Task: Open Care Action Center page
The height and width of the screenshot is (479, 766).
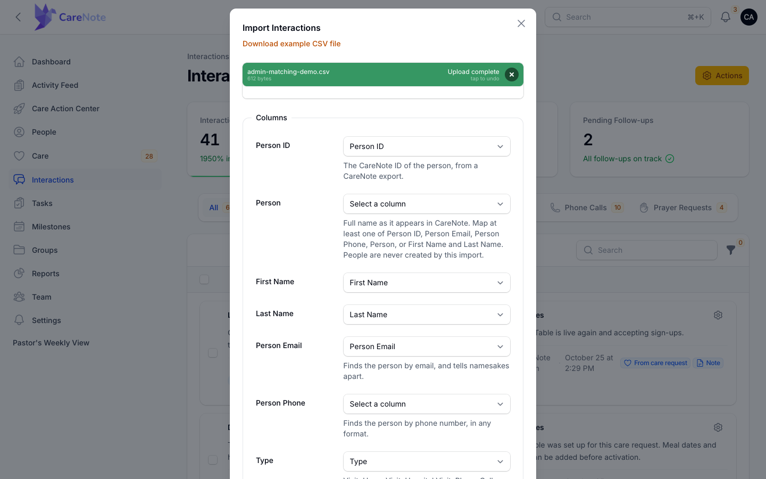Action: pos(85,109)
